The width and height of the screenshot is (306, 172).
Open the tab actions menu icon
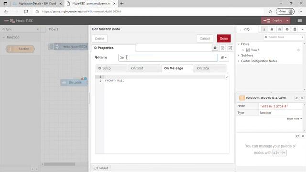(x=5, y=3)
